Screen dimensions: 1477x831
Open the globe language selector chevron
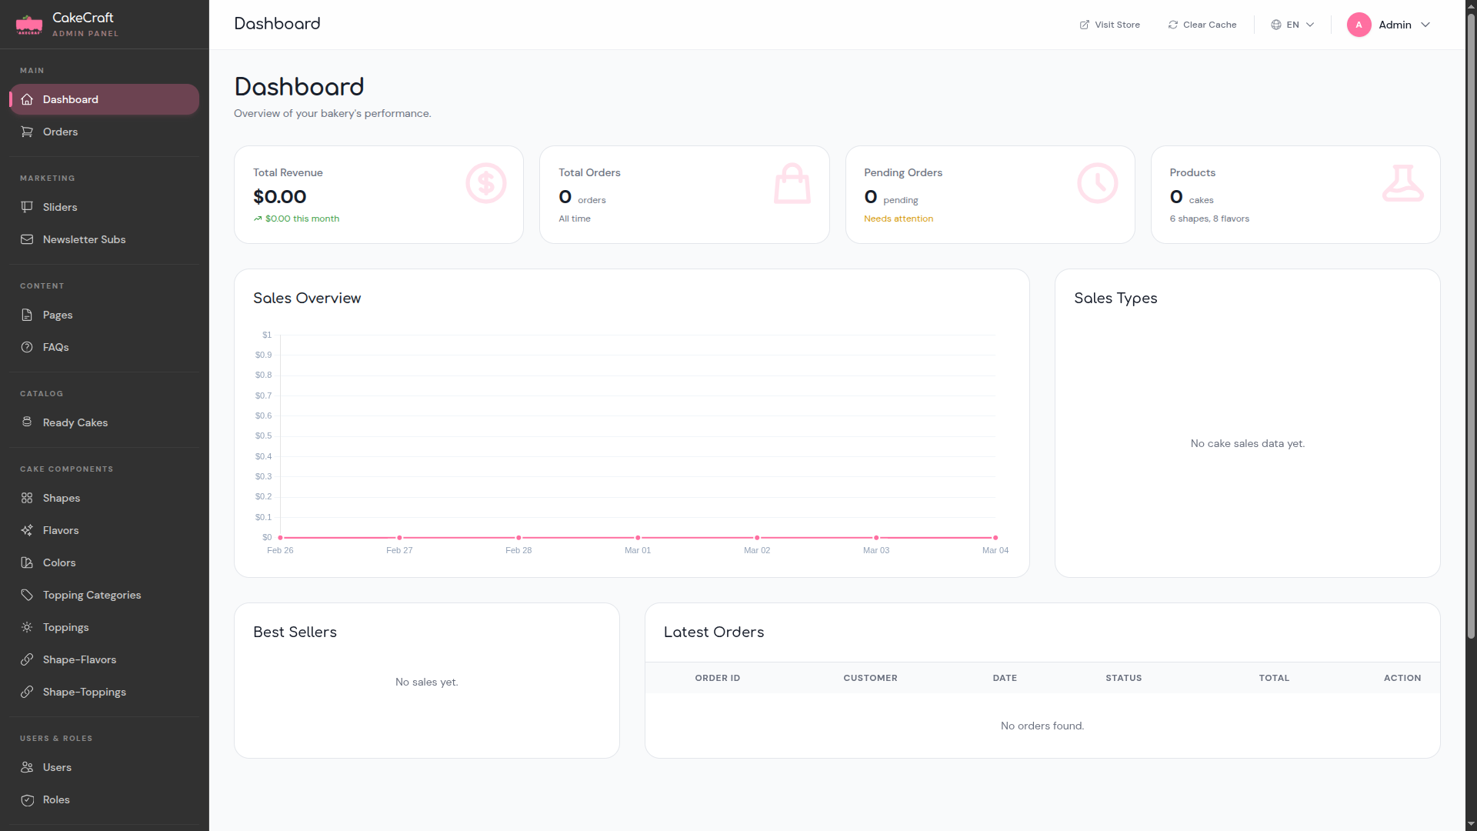tap(1309, 24)
